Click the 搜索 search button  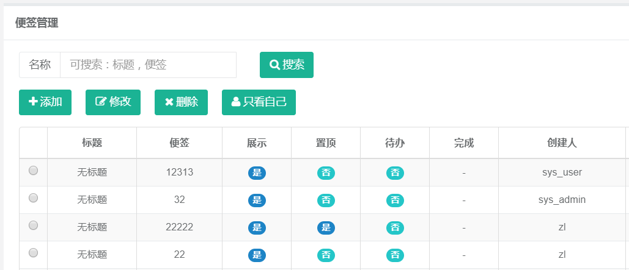287,65
